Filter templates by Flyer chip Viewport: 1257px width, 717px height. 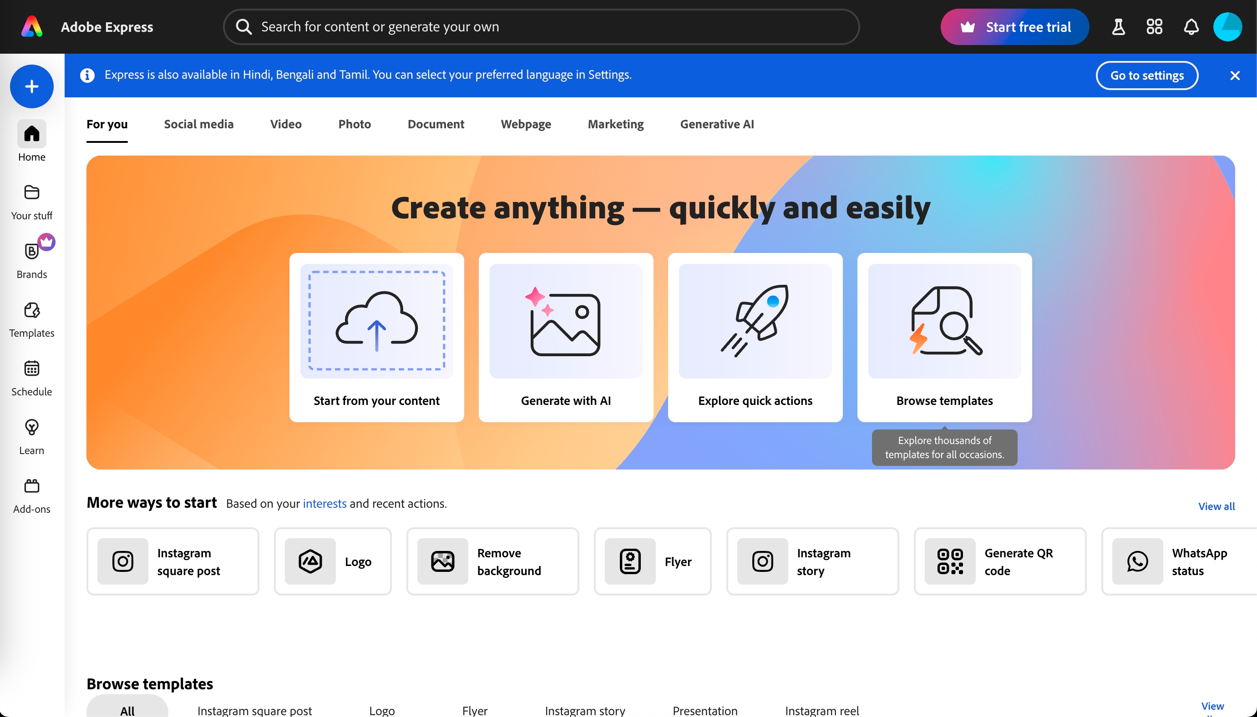[x=475, y=710]
